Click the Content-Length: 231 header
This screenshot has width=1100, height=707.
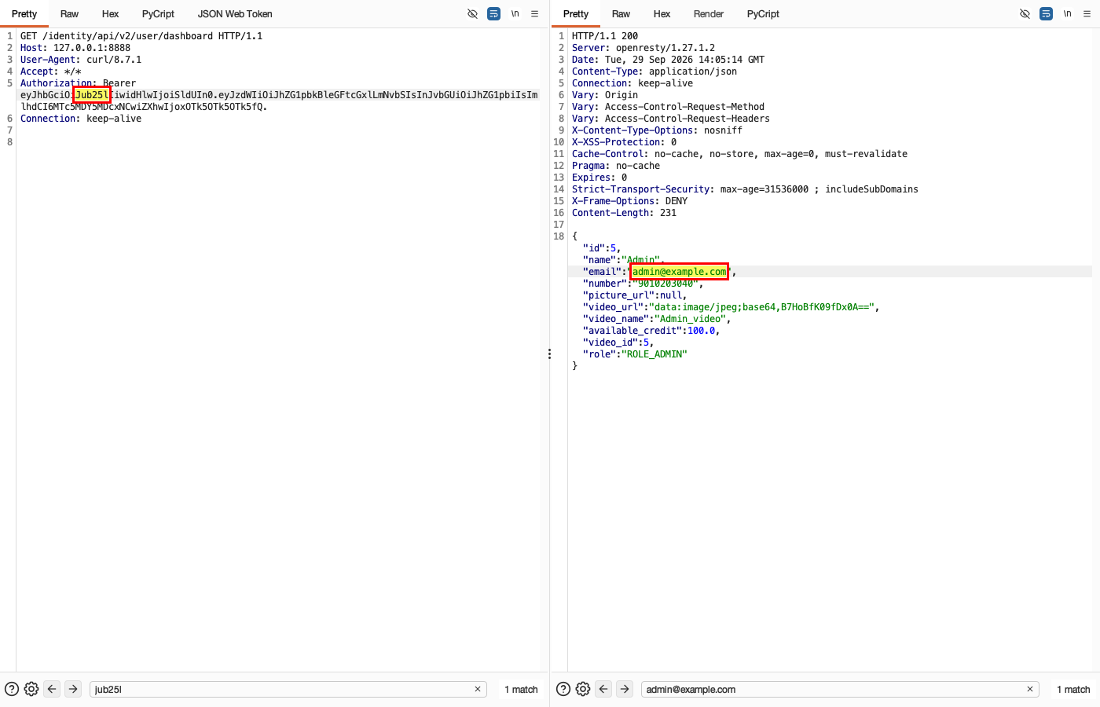pos(624,213)
